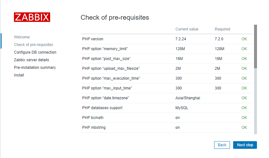Click the Asia/Shanghai timezone value
This screenshot has width=269, height=158.
pos(188,98)
